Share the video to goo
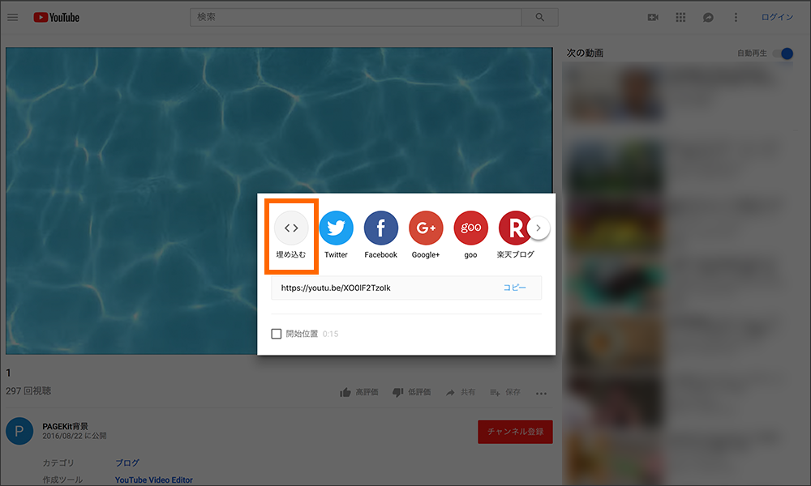 (470, 235)
